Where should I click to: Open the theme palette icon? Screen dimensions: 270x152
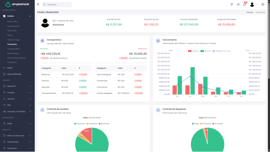(x=263, y=4)
